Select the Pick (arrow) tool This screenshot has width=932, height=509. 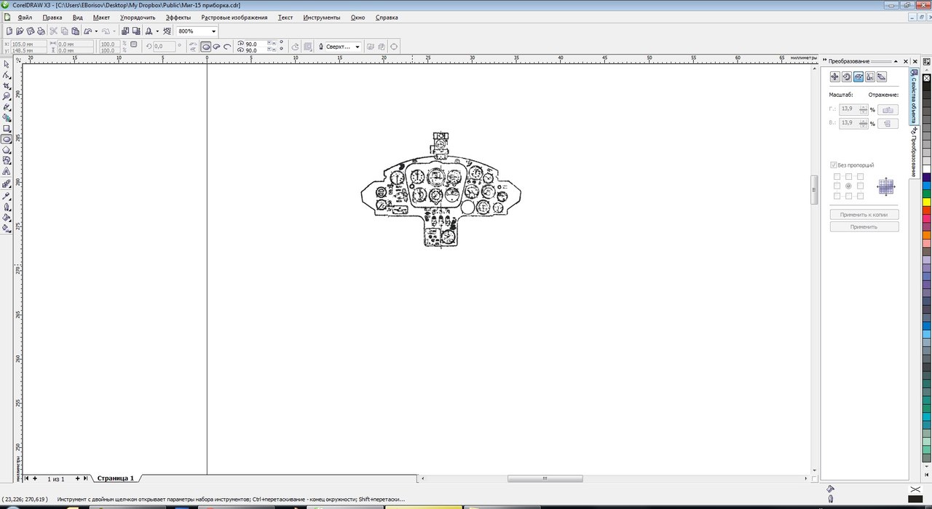point(7,64)
